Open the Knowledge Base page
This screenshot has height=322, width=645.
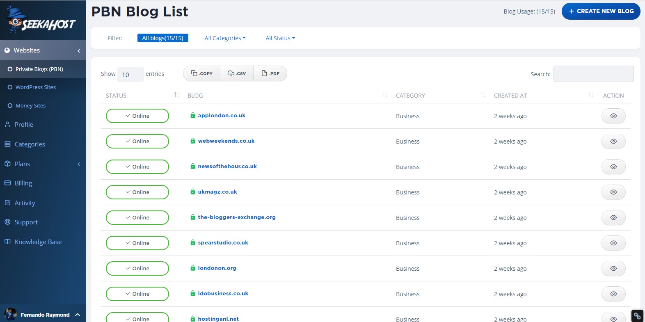point(38,242)
